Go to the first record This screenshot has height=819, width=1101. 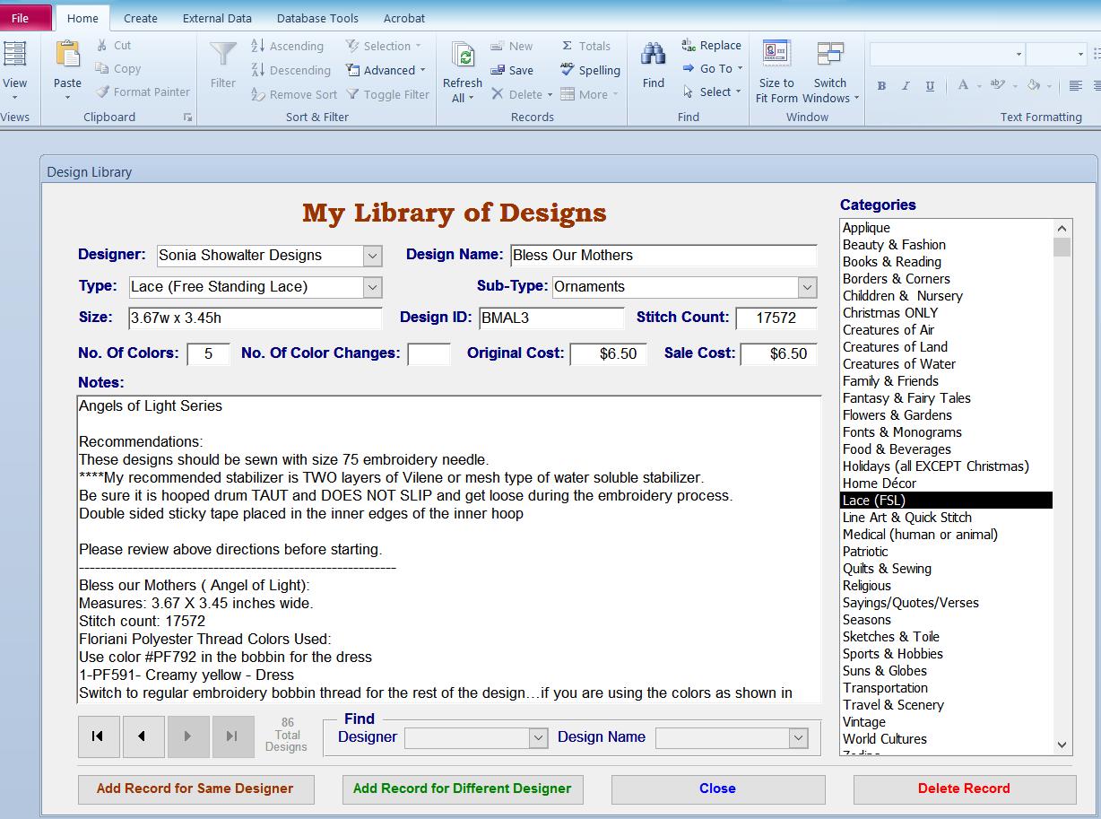[x=98, y=736]
